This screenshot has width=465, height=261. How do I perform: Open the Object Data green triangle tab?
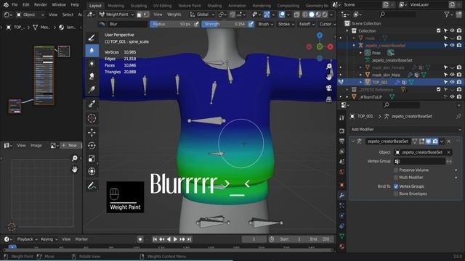point(342,236)
